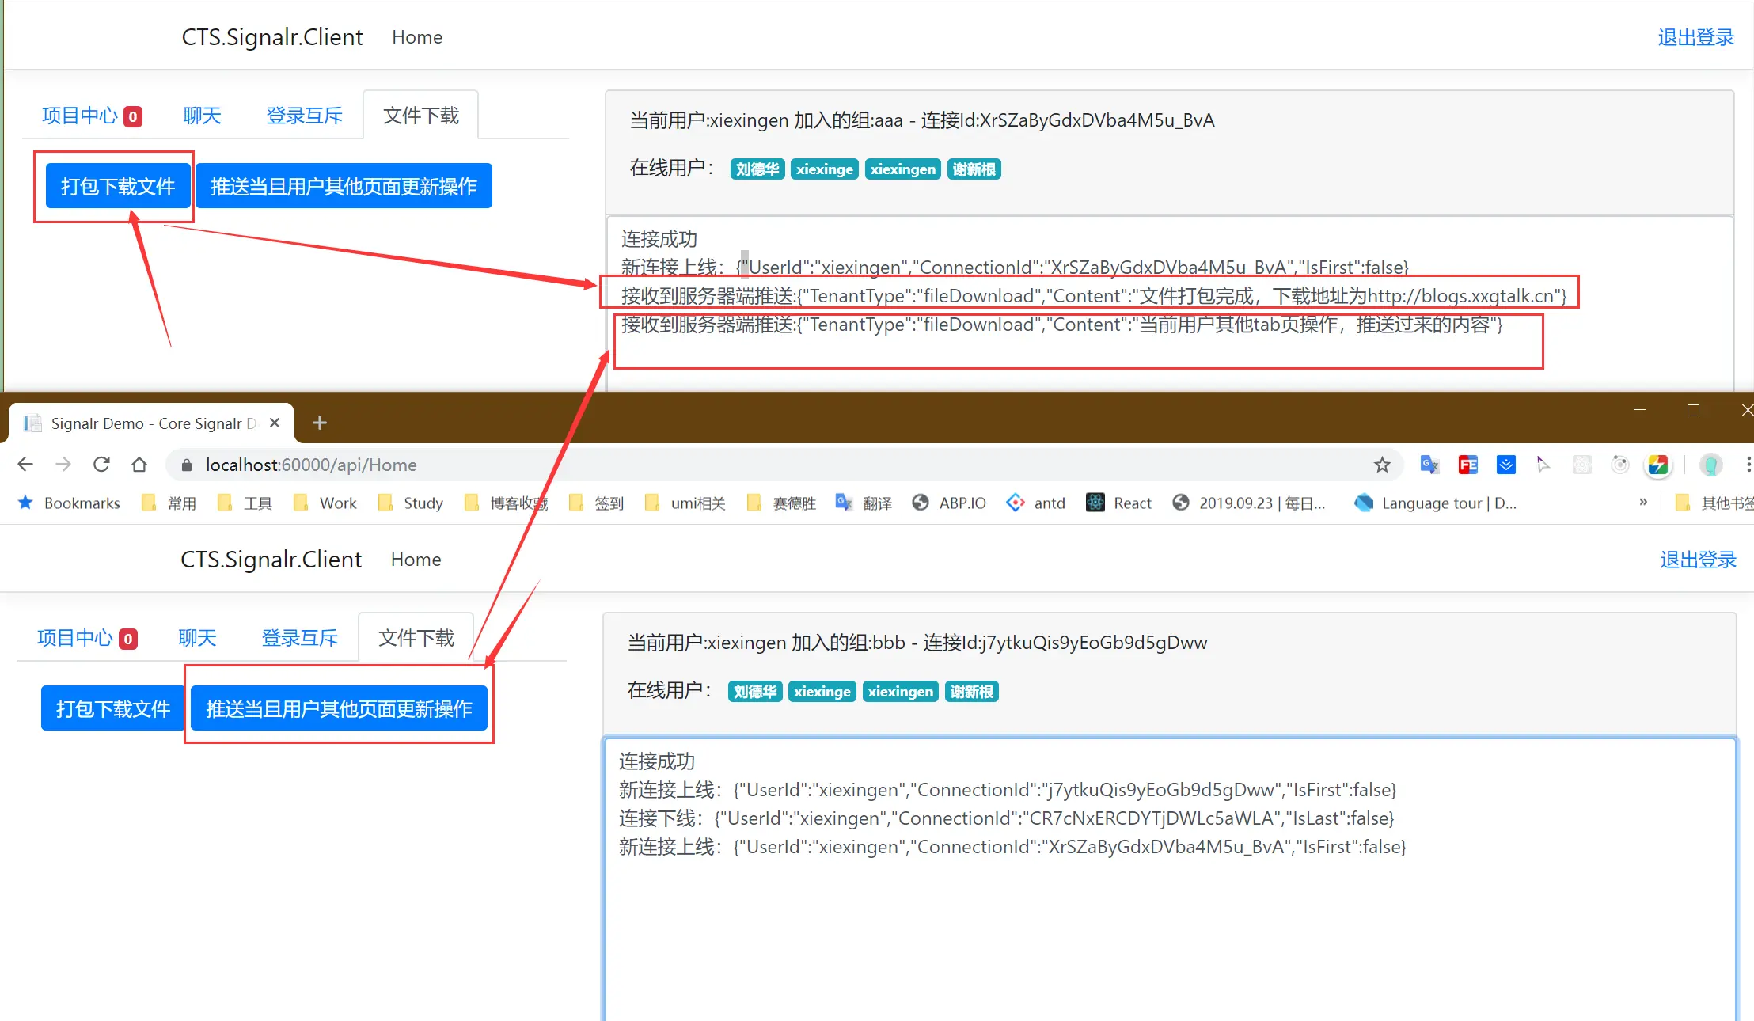The image size is (1754, 1021).
Task: Open the browser profile avatar
Action: [x=1710, y=465]
